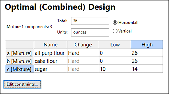Open Change cell for all purp flour

click(83, 53)
